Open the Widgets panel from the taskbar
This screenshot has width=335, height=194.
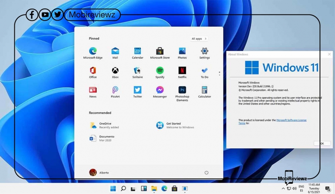(144, 188)
